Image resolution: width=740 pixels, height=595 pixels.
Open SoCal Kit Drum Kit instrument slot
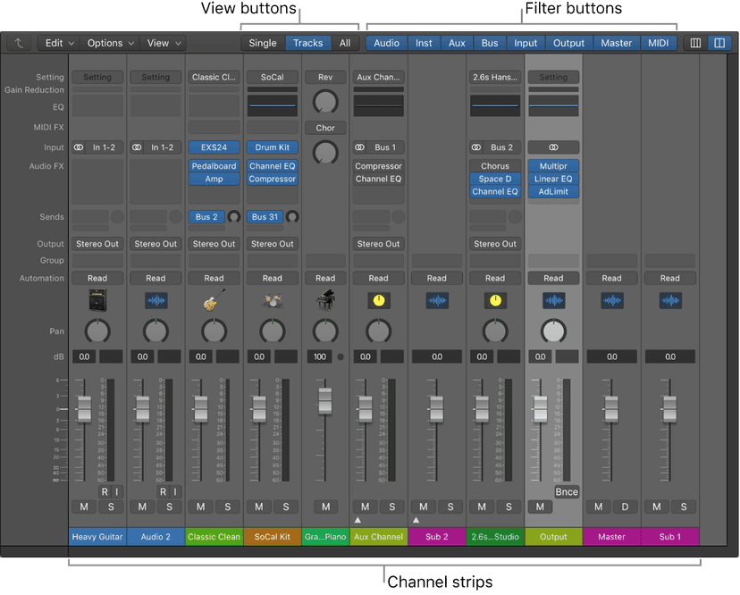click(x=273, y=147)
